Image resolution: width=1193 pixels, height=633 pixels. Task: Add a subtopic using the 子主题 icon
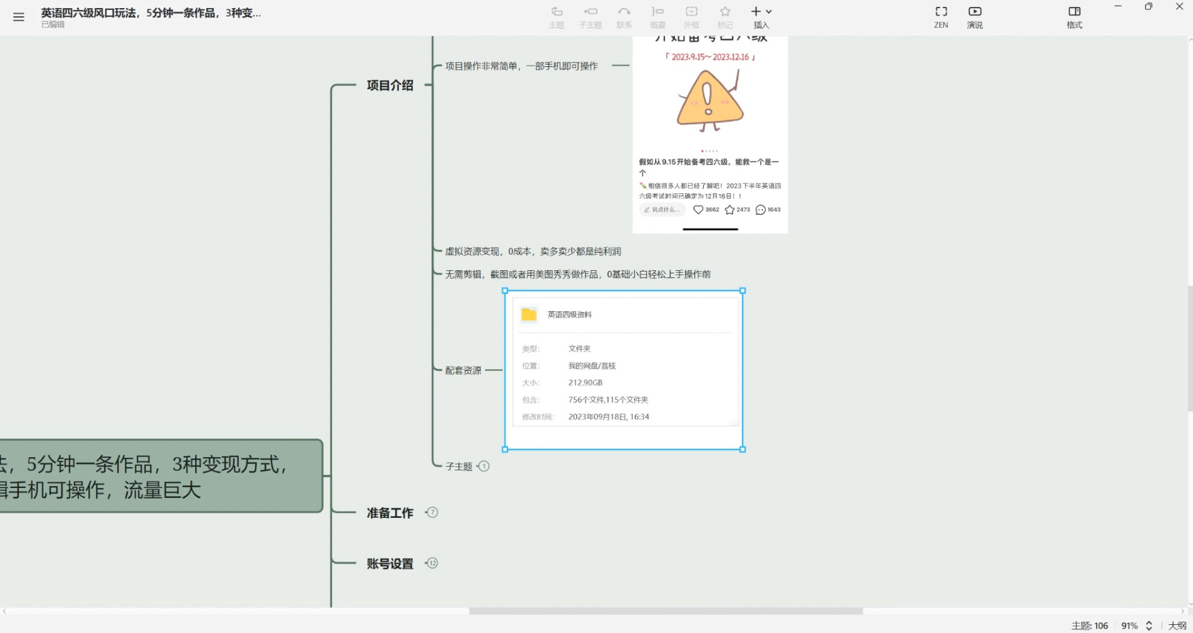[x=589, y=17]
